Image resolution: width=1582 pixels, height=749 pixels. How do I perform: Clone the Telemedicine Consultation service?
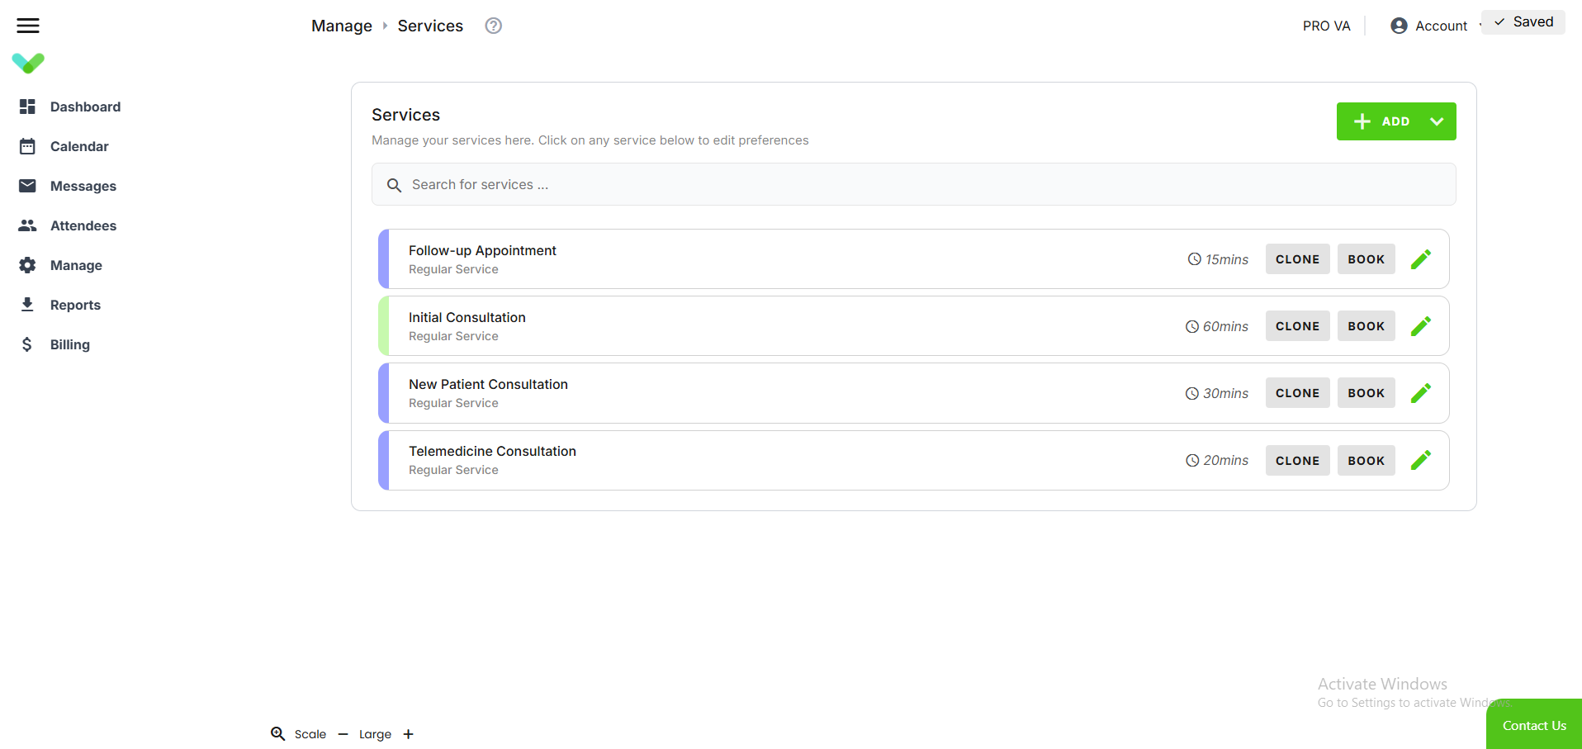tap(1297, 461)
